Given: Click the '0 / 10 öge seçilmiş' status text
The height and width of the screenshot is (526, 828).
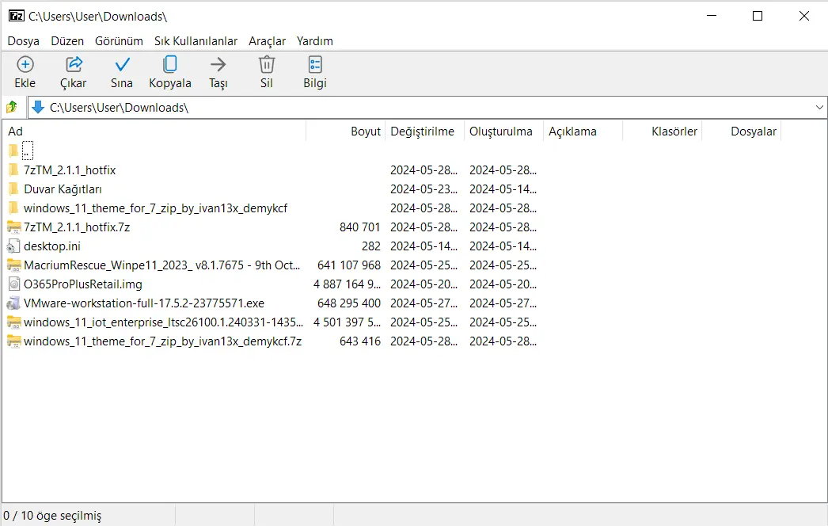Looking at the screenshot, I should [52, 516].
